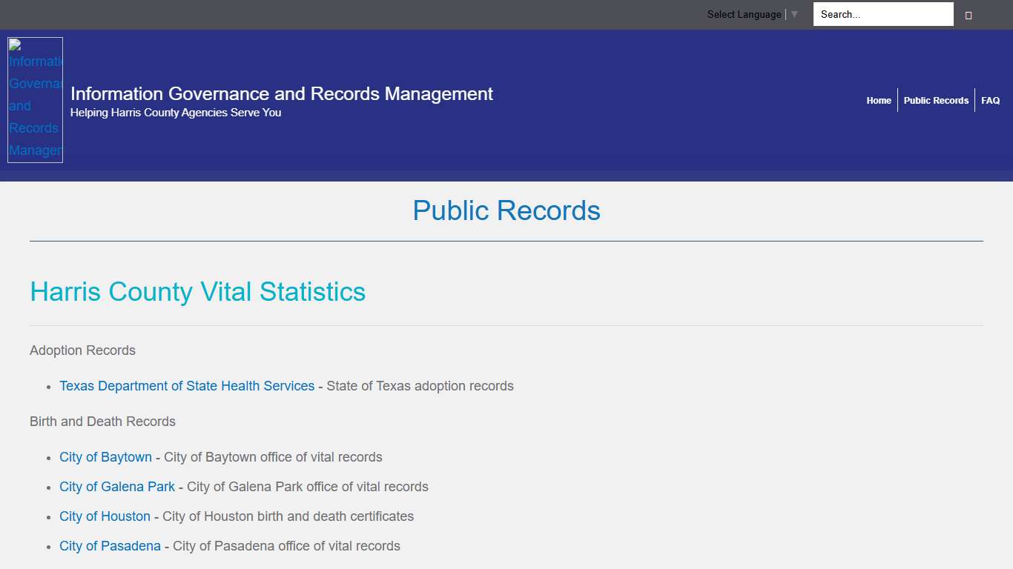Click the Information Governance logo image
Screen dimensions: 1013x569
[35, 100]
